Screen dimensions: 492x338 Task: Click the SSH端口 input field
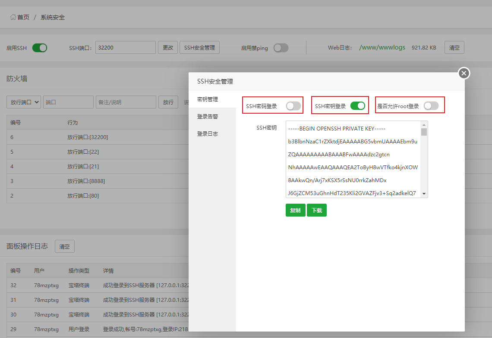(125, 48)
